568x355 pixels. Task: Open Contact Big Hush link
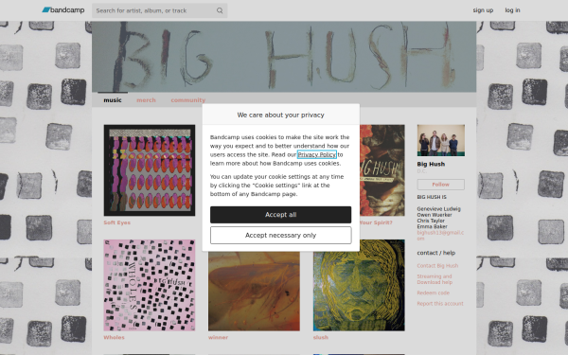(437, 266)
